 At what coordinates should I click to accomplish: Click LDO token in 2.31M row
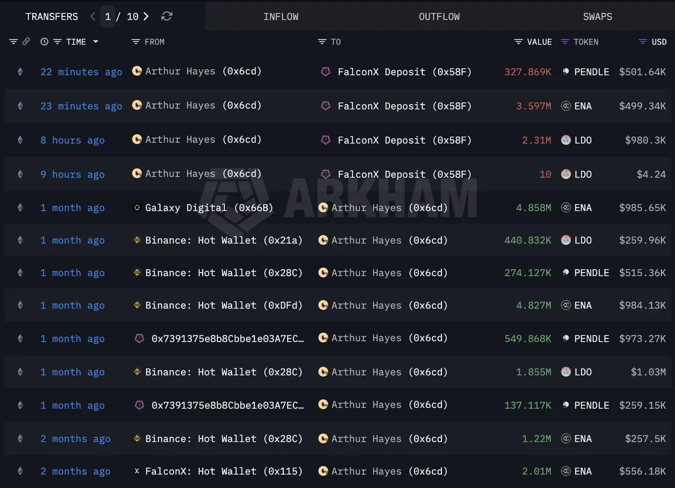click(583, 140)
